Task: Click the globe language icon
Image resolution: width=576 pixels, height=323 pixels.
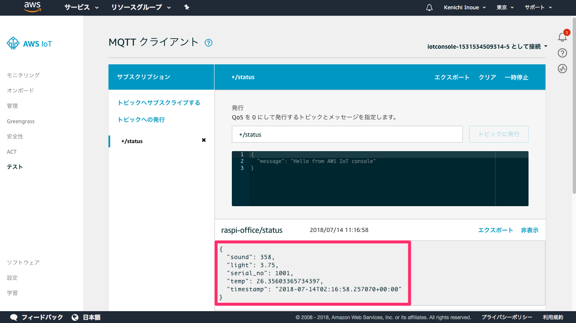Action: (75, 317)
